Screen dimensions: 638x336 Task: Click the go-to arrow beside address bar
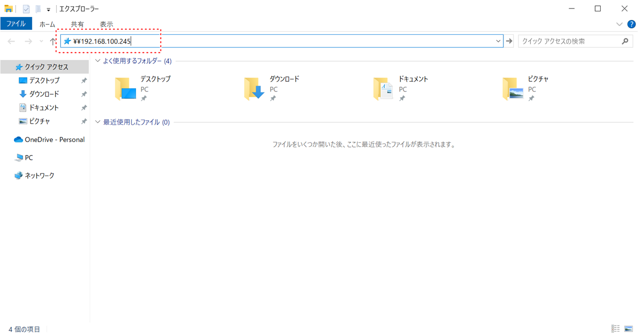(x=509, y=41)
